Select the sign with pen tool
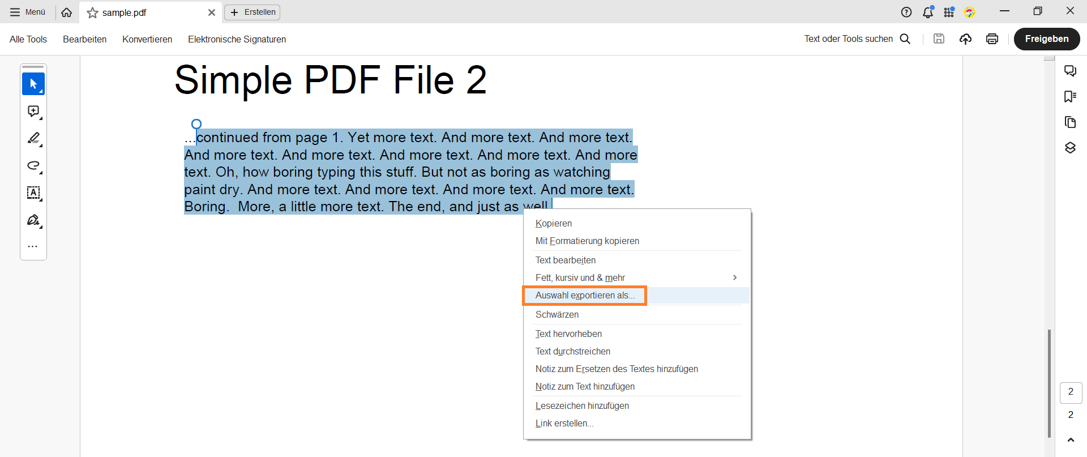 click(33, 220)
